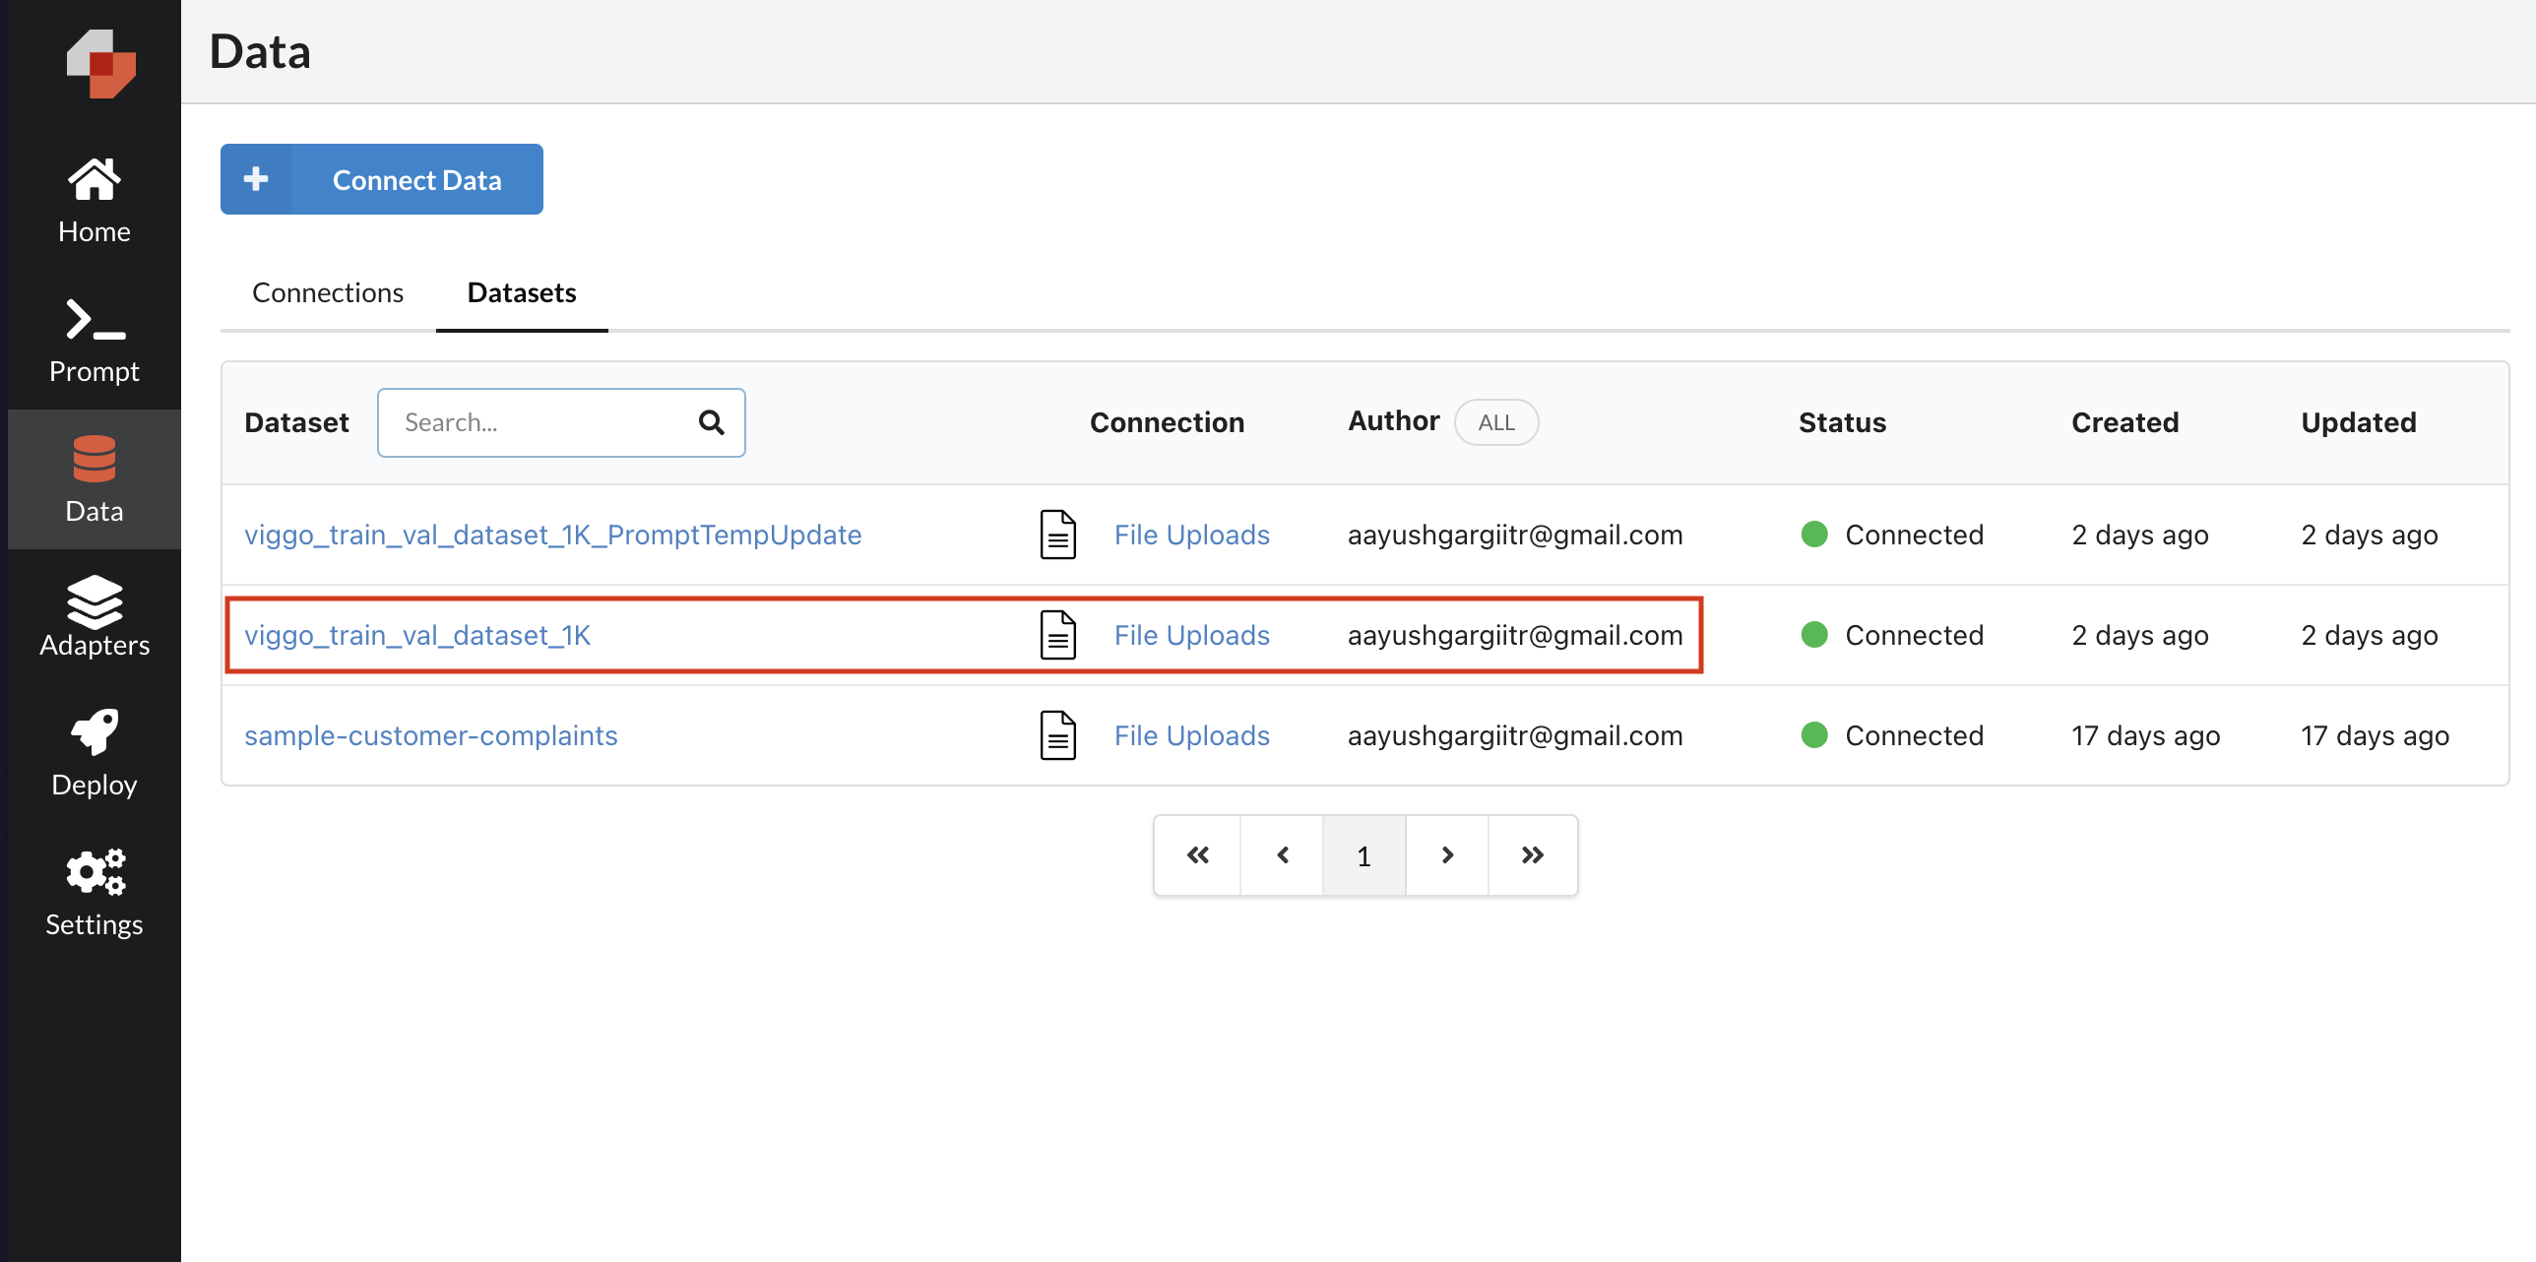This screenshot has width=2536, height=1262.
Task: Click file icon in viggo_train_val_dataset_1K_PromptTempUpdate row
Action: pos(1058,535)
